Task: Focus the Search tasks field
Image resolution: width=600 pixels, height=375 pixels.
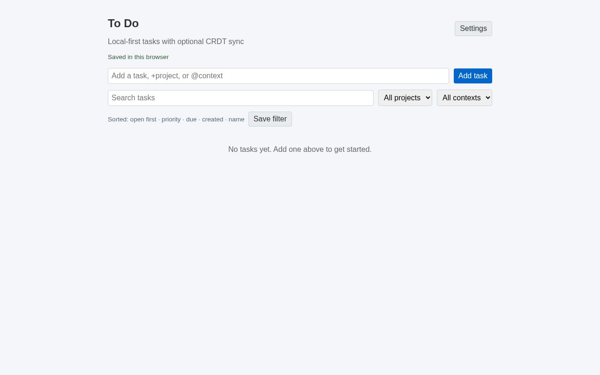Action: click(x=240, y=98)
